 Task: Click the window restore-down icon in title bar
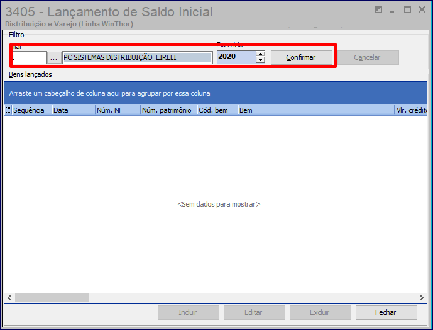point(378,9)
